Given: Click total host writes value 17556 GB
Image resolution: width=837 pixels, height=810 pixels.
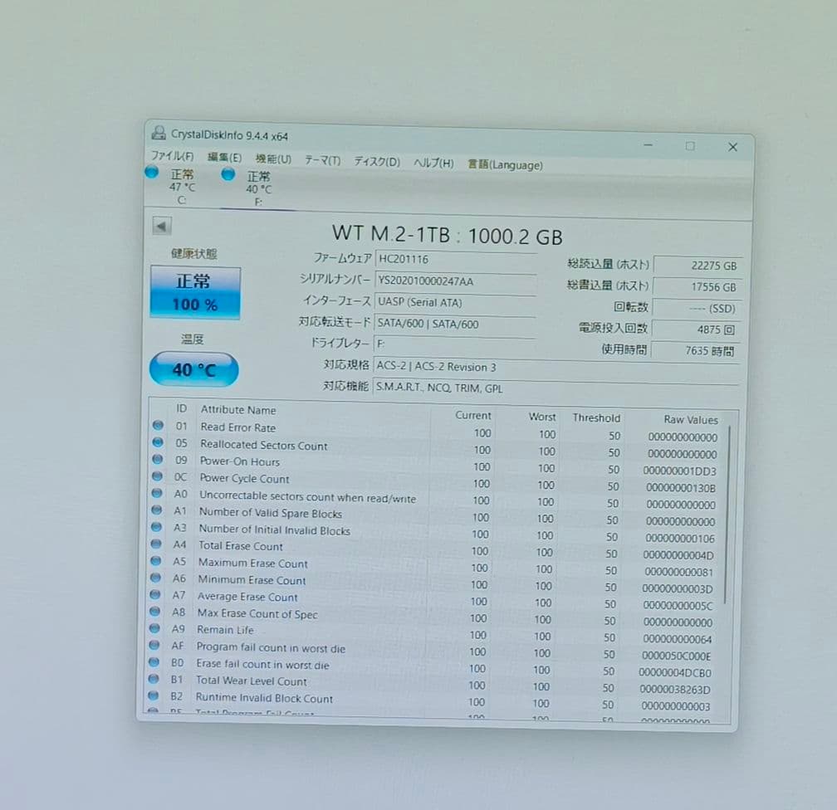Looking at the screenshot, I should [x=696, y=286].
